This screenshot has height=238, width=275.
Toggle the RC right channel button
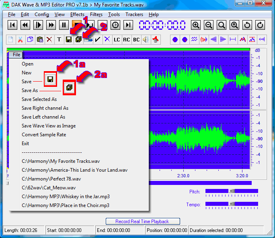[127, 39]
